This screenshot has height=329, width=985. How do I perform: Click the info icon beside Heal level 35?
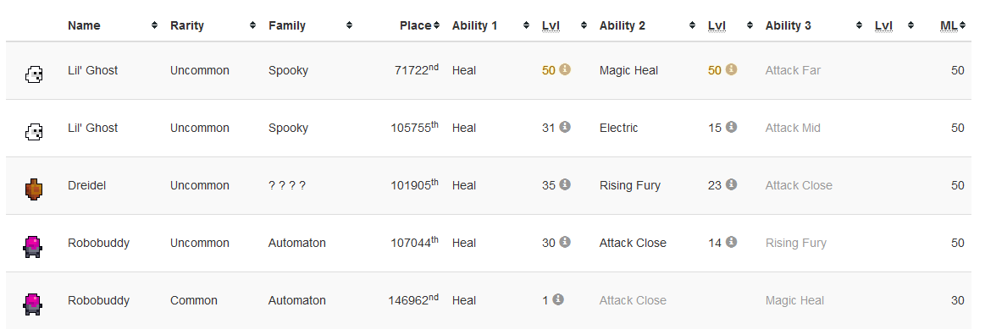coord(565,184)
